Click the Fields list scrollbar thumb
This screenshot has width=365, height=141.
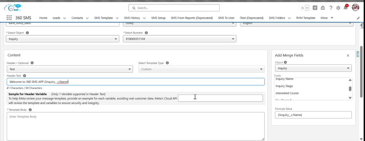pos(350,89)
